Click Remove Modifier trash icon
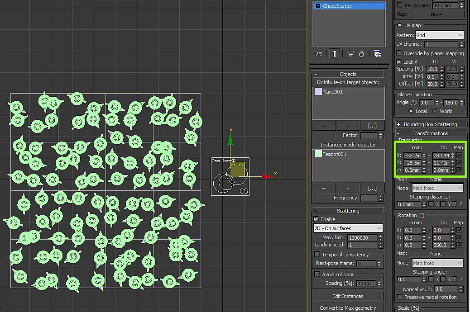 click(361, 54)
